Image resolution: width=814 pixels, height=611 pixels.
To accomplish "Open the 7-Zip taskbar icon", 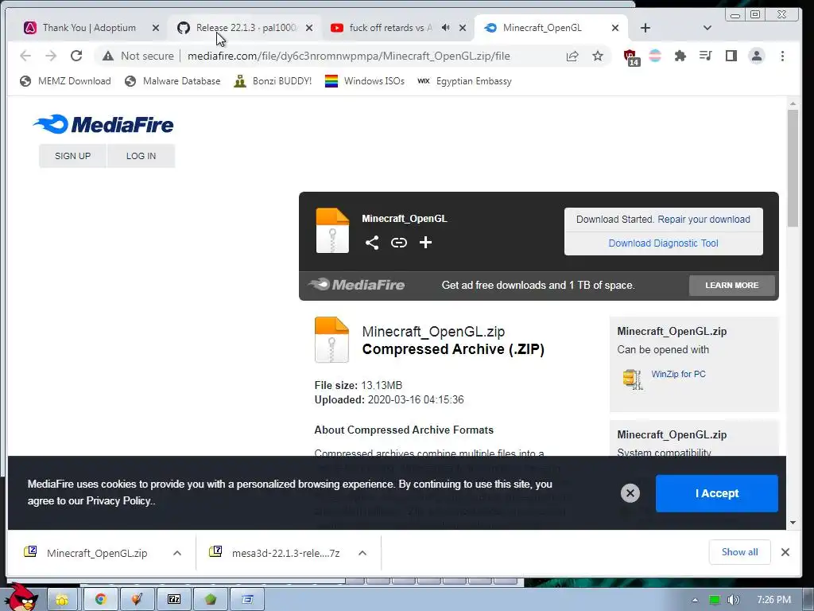I will click(x=174, y=599).
